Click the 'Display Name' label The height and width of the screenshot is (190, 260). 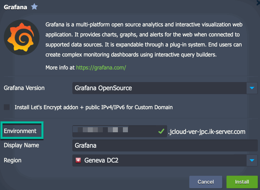pos(21,145)
